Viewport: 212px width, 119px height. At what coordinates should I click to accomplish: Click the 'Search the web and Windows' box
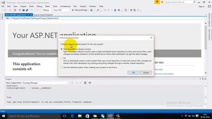(34, 116)
